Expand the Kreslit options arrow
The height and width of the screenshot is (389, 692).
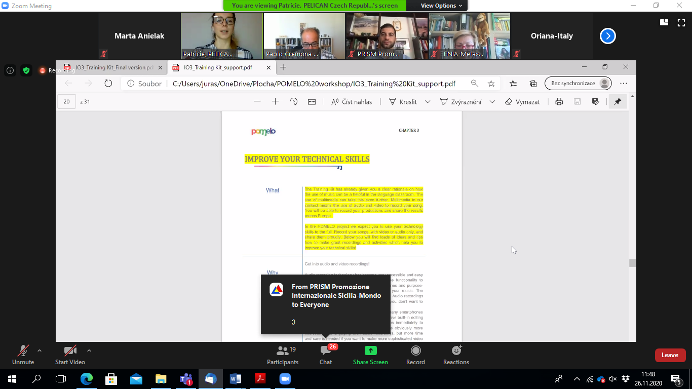(428, 102)
